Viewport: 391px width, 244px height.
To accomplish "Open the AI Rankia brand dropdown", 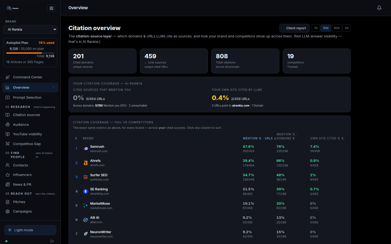I will click(x=30, y=30).
